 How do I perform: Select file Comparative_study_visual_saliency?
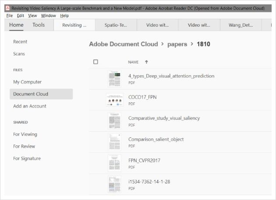[164, 118]
